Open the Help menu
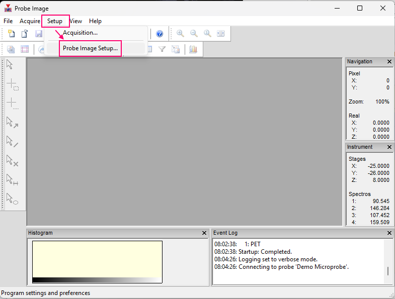This screenshot has height=299, width=395. coord(95,21)
